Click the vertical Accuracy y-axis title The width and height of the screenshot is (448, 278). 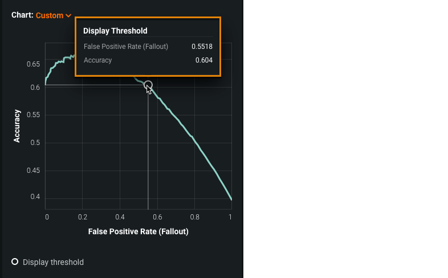tap(17, 126)
